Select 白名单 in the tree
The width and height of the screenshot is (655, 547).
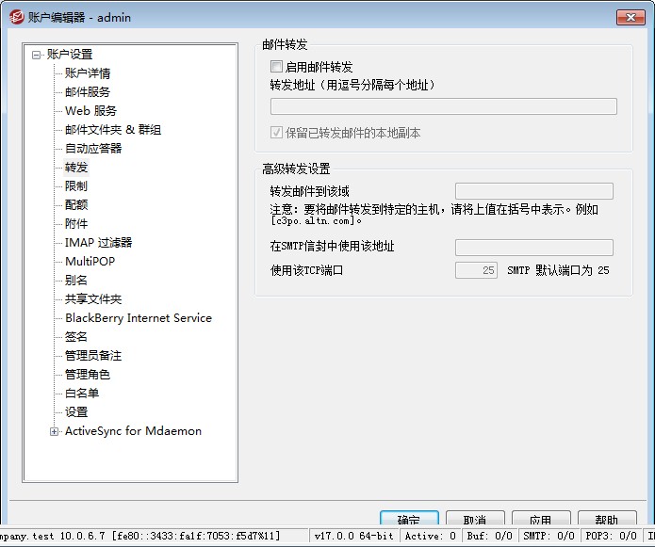[x=82, y=394]
